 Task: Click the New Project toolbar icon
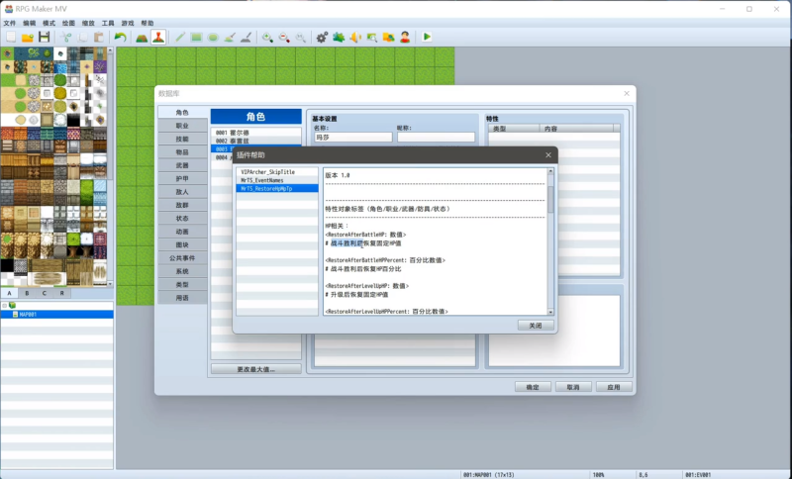(x=11, y=37)
